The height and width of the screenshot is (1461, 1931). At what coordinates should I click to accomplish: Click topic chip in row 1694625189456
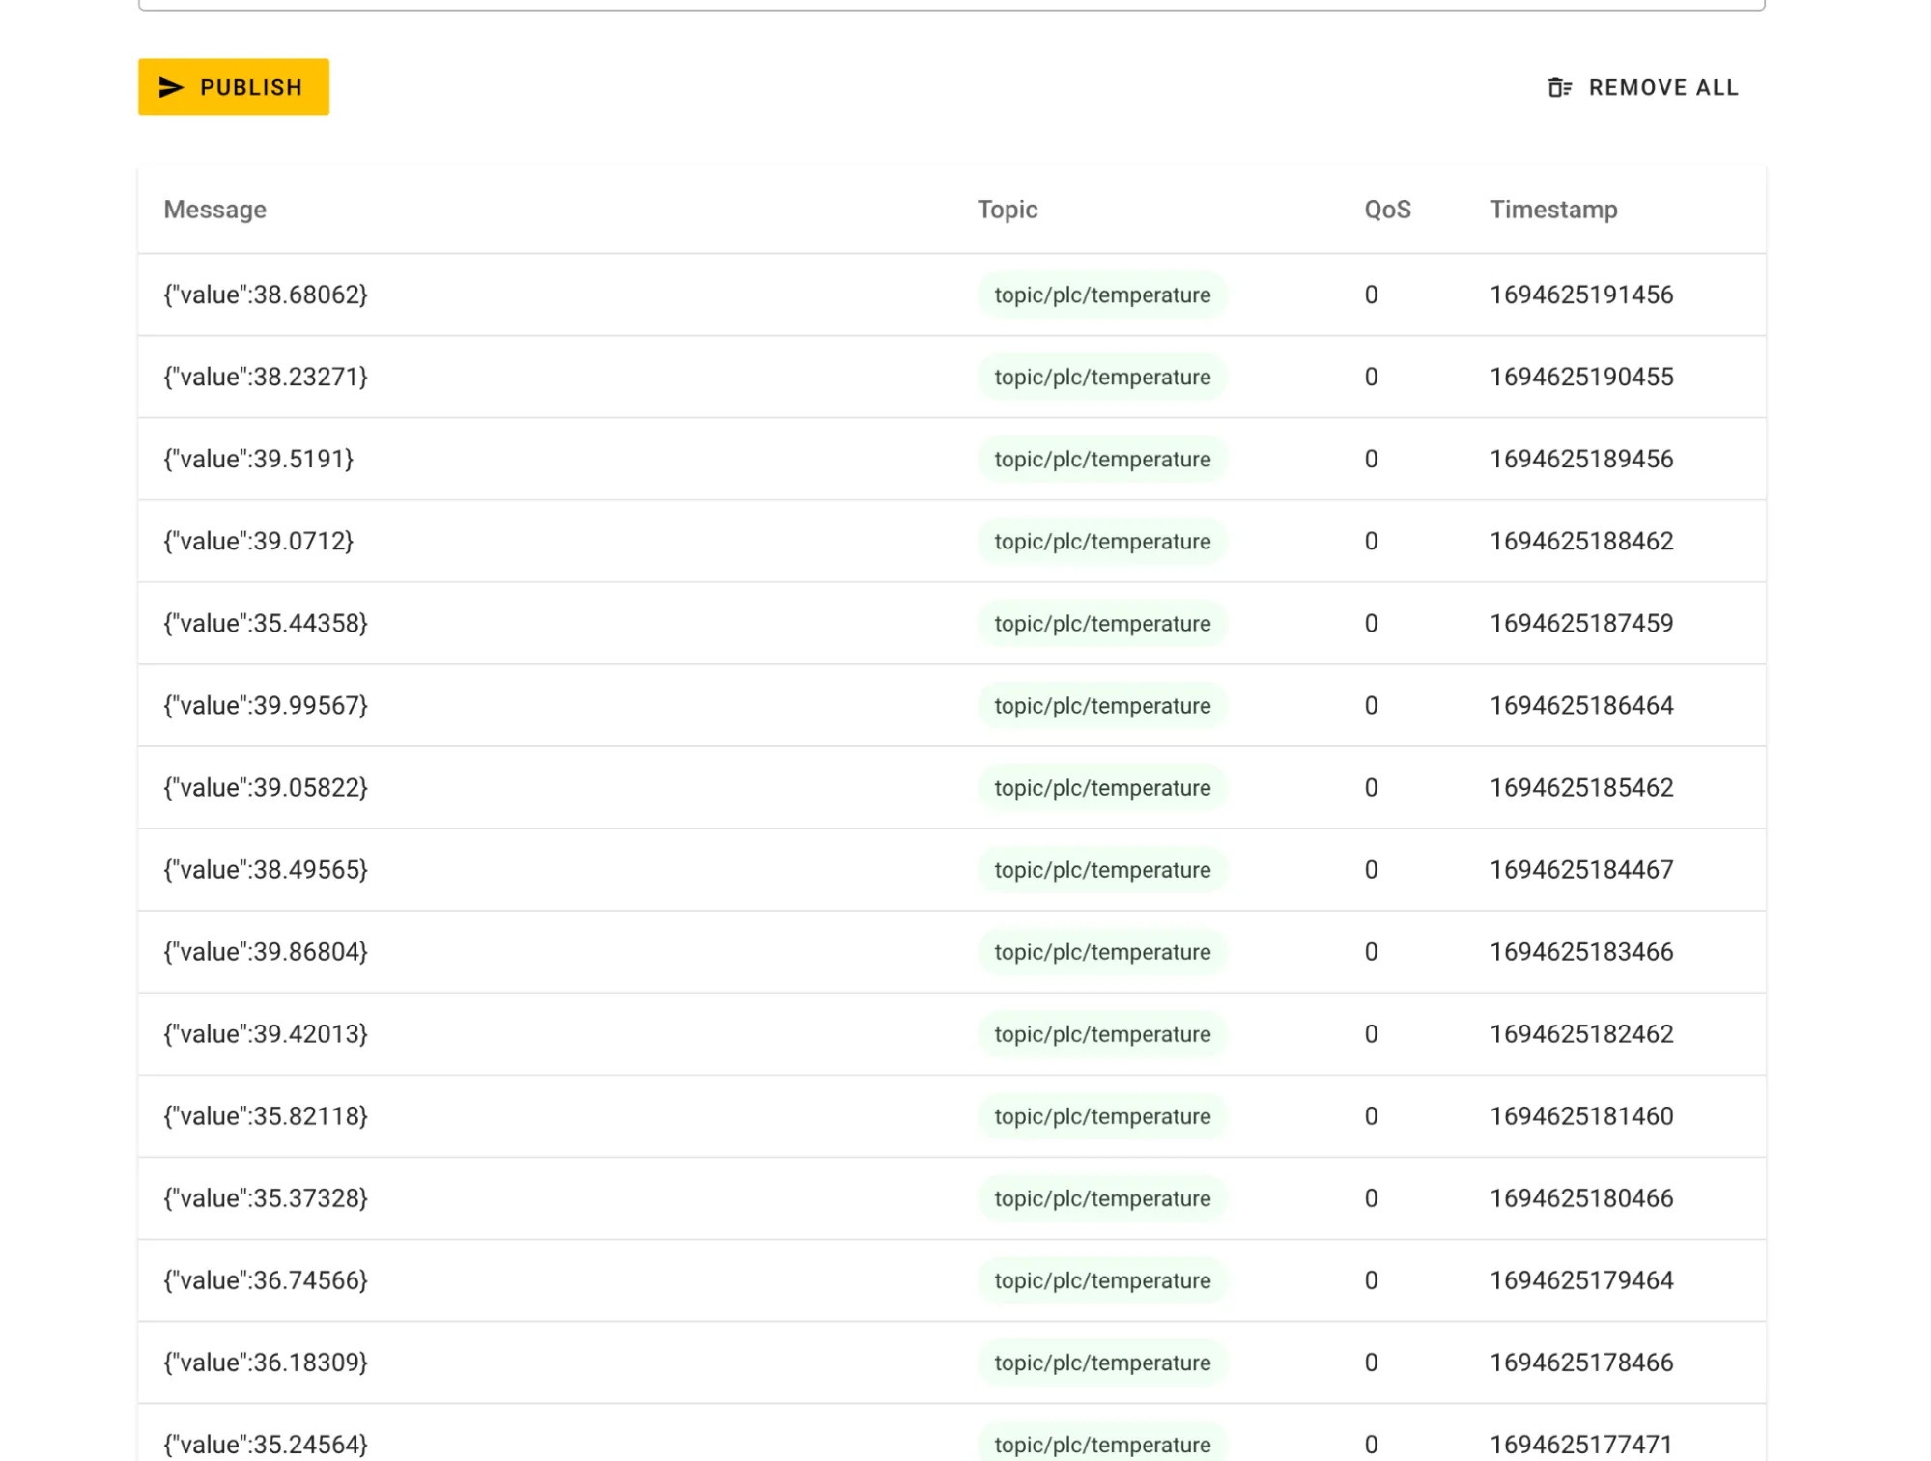[x=1102, y=459]
